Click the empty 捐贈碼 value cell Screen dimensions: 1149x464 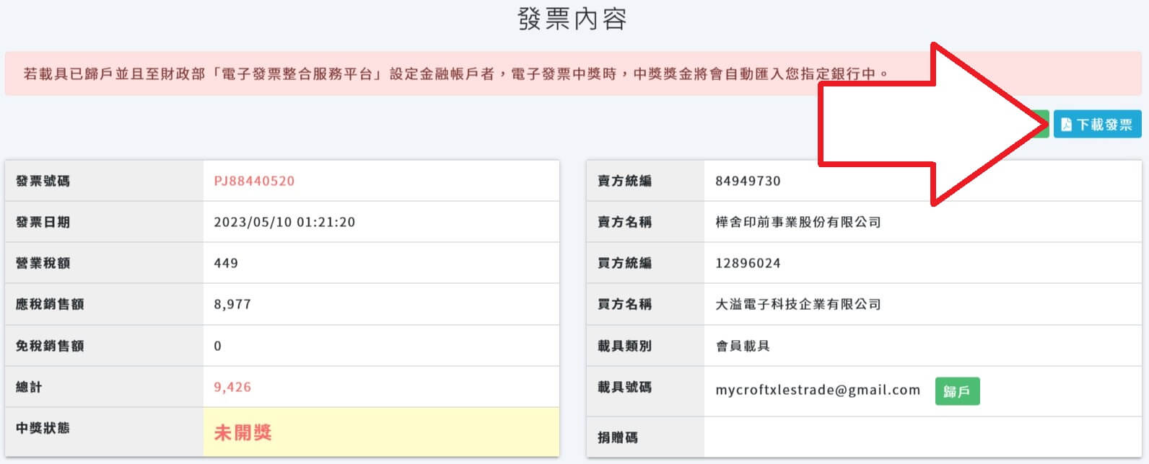pyautogui.click(x=922, y=437)
